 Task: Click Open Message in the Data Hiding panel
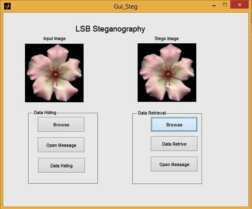pos(61,145)
